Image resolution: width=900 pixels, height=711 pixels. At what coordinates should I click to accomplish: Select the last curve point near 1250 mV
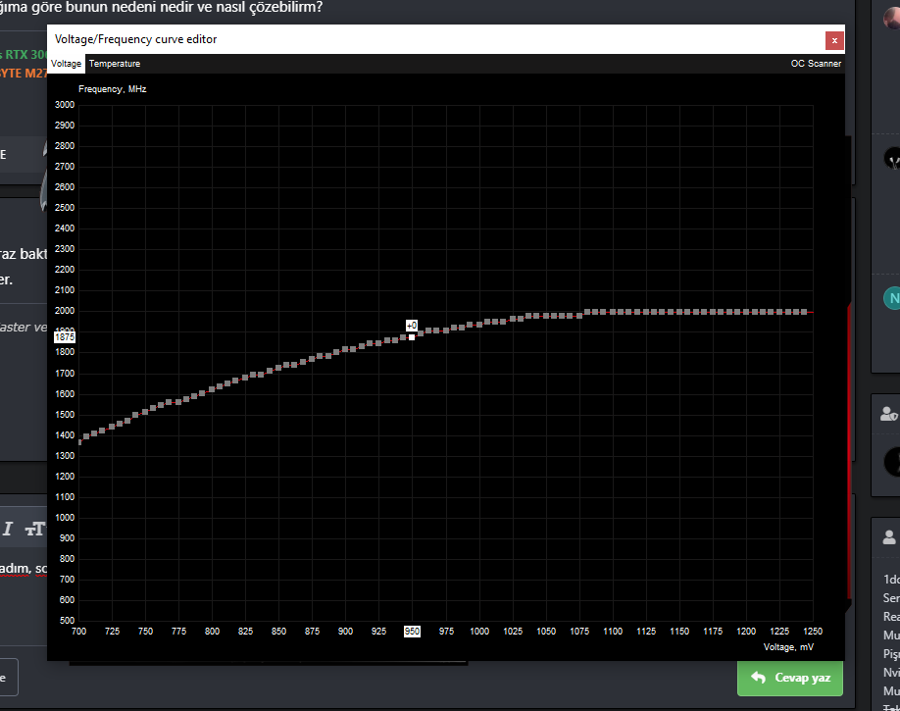tap(804, 312)
